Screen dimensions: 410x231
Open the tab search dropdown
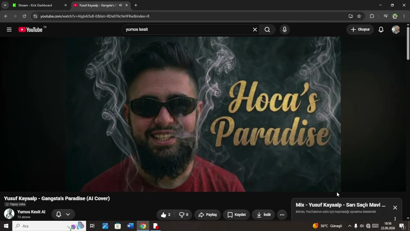tap(5, 5)
